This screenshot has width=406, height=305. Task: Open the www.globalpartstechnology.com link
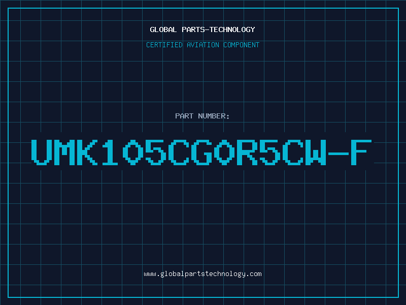(202, 274)
